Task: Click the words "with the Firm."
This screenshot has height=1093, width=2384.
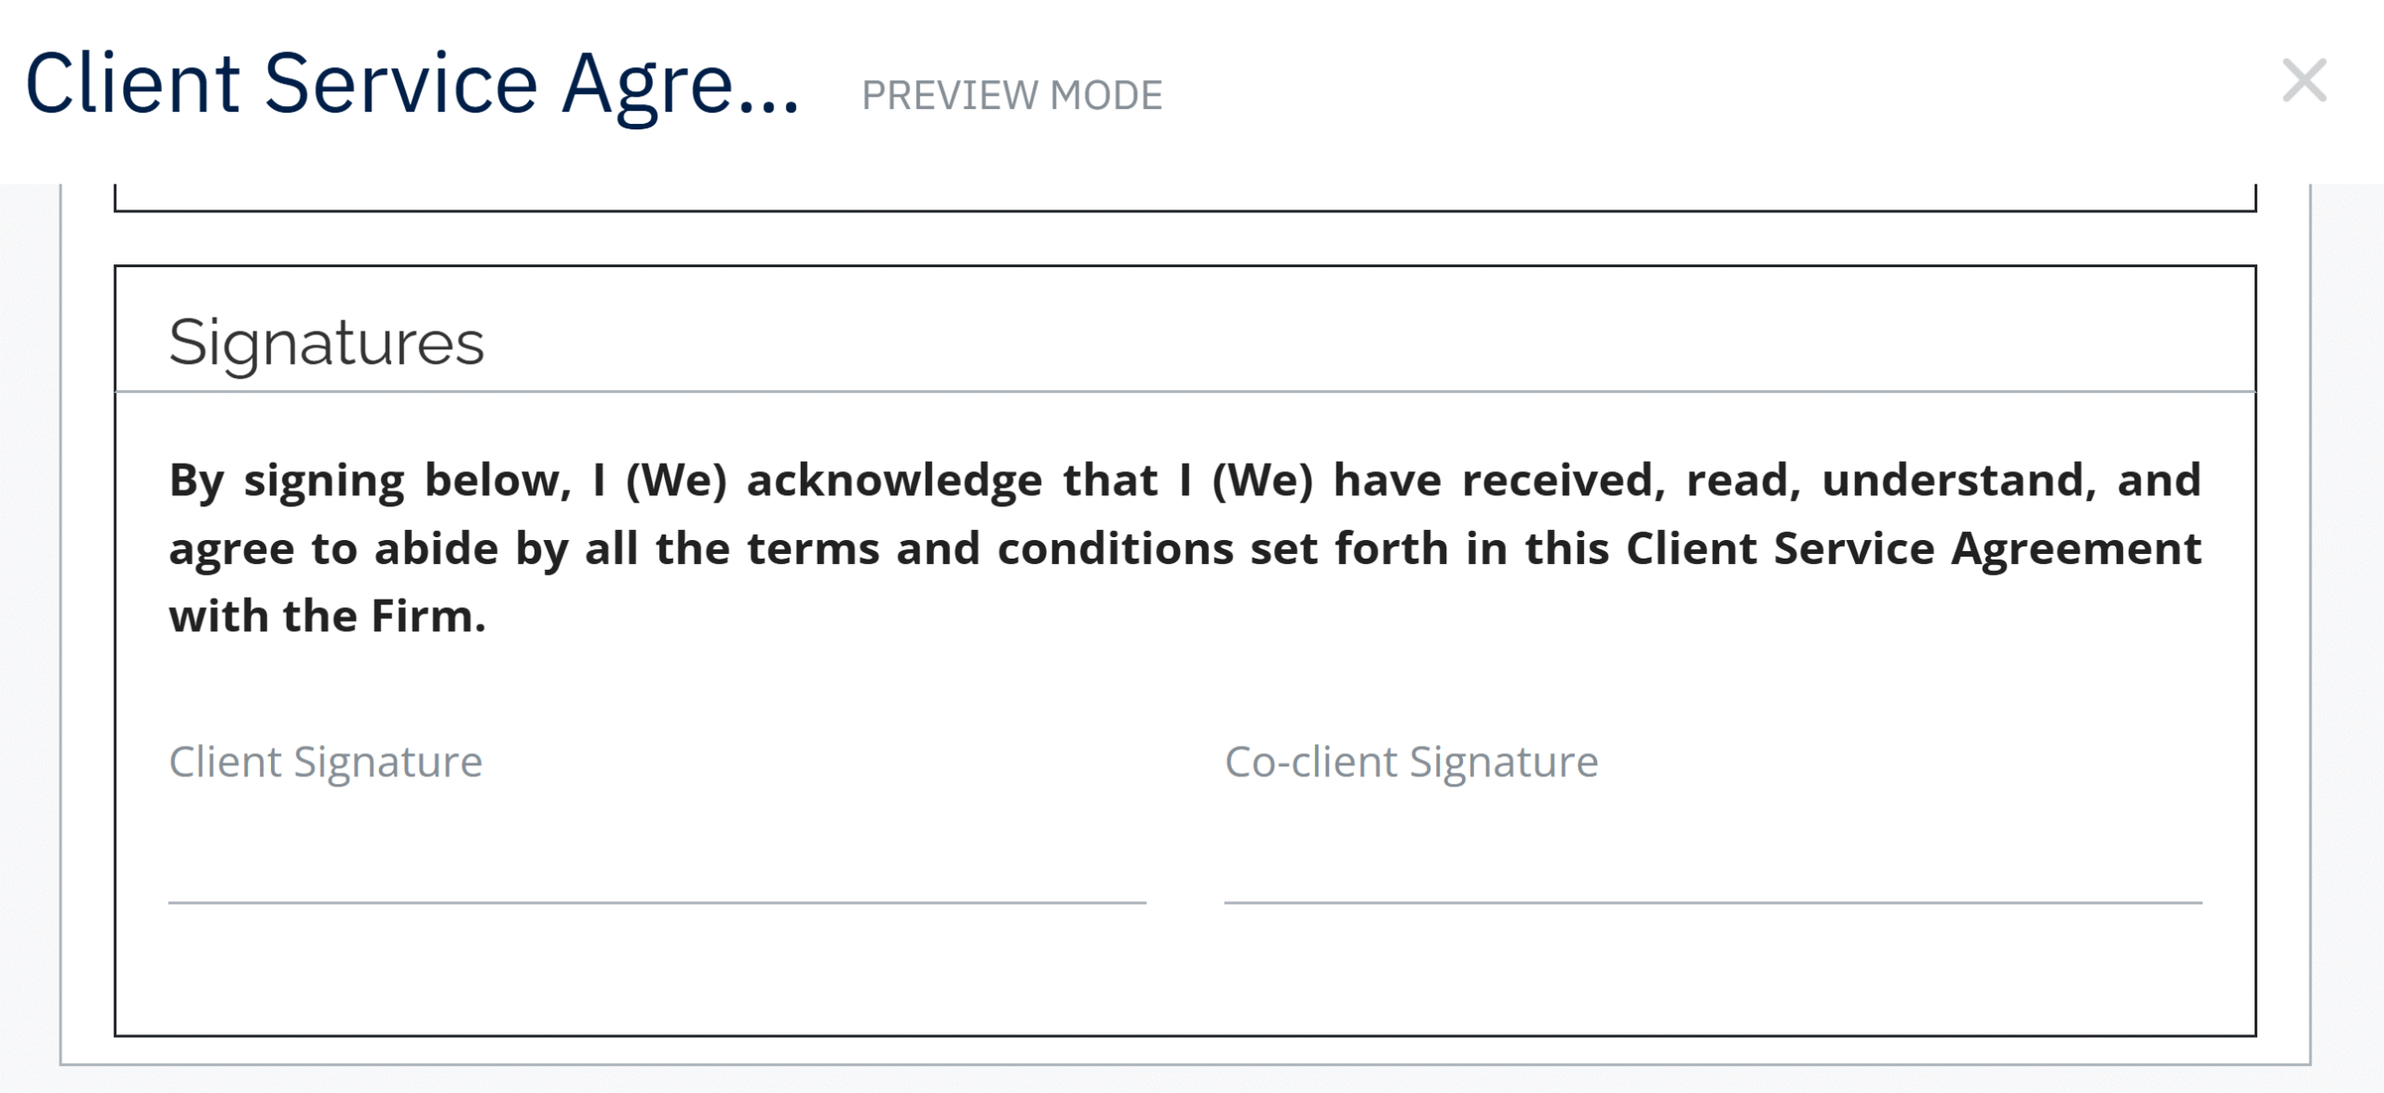Action: pos(328,616)
